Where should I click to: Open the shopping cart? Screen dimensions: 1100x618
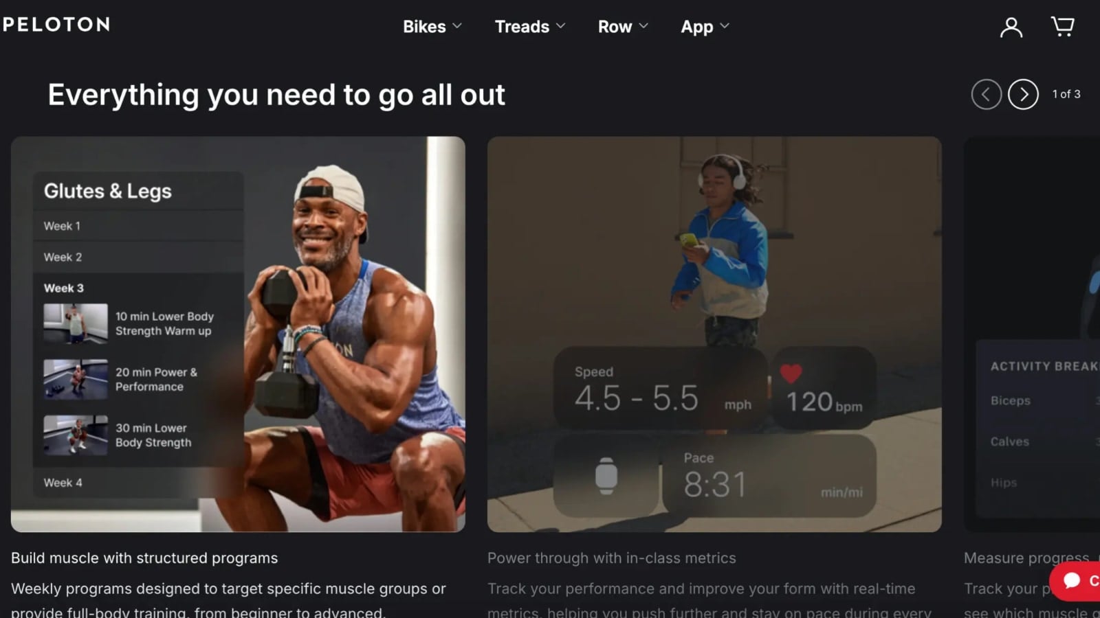click(1062, 27)
